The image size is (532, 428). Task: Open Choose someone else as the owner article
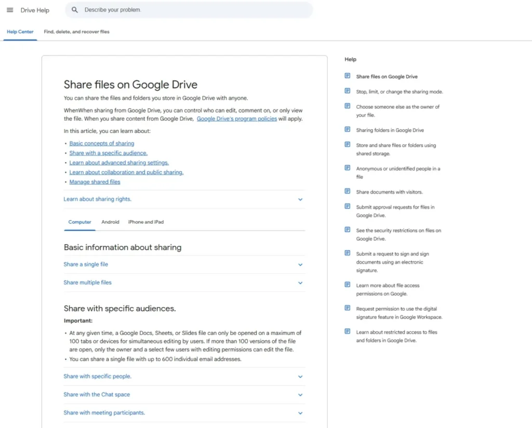[397, 111]
